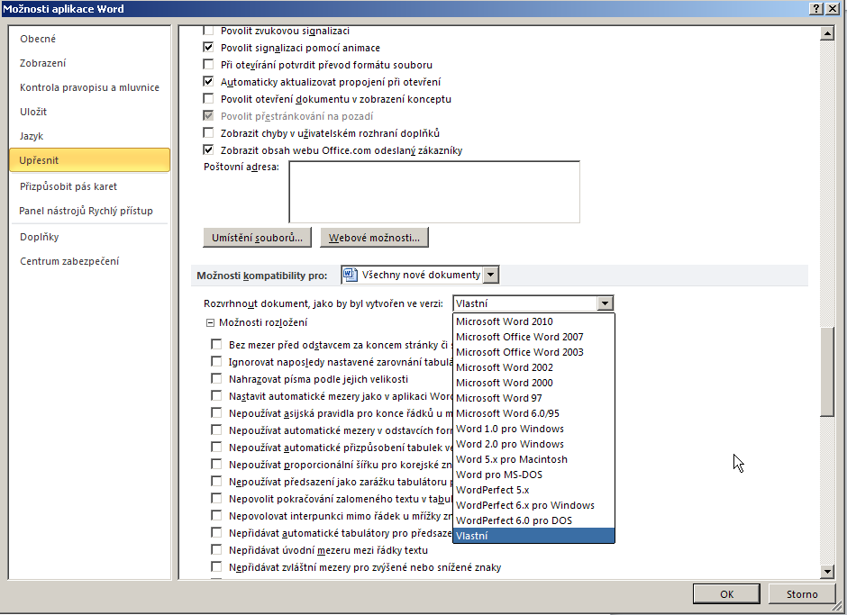Open the Obecné category

(90, 39)
